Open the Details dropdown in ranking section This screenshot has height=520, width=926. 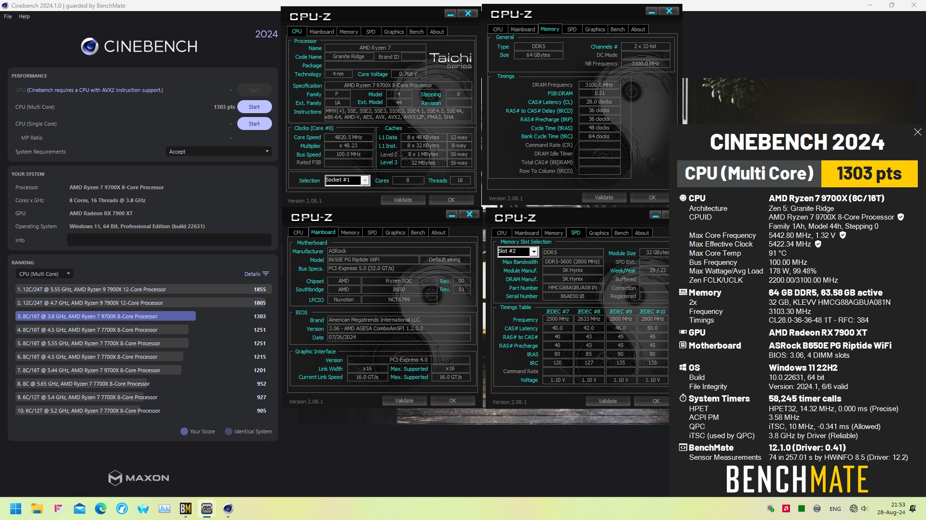pos(256,273)
